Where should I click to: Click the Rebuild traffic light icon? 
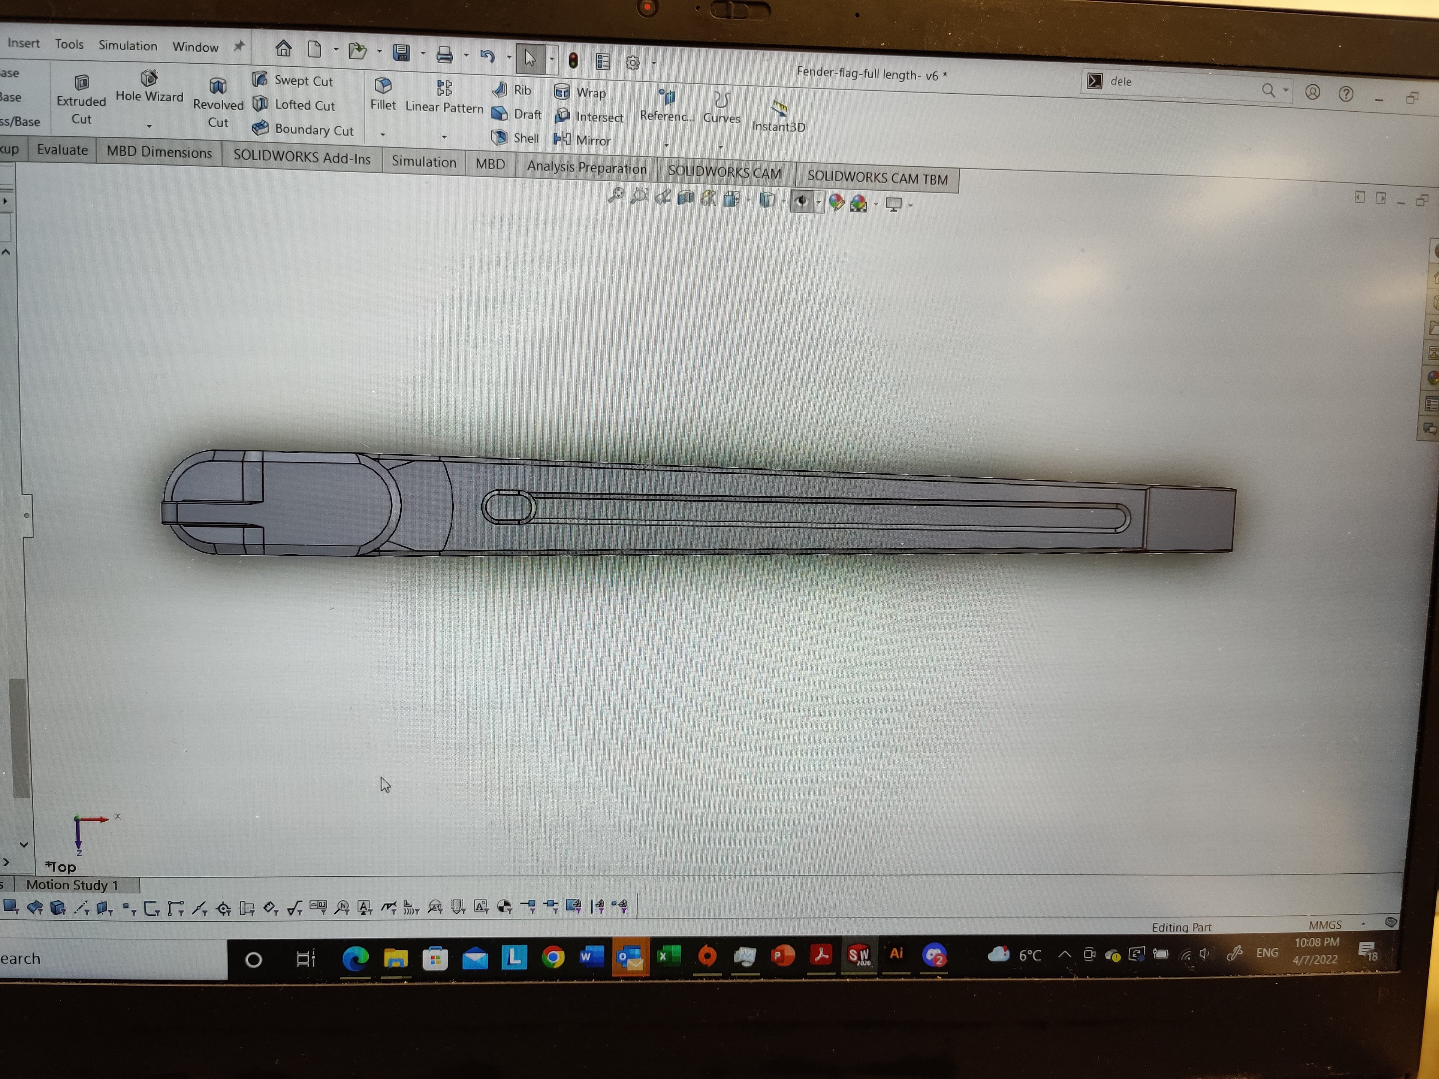coord(573,60)
